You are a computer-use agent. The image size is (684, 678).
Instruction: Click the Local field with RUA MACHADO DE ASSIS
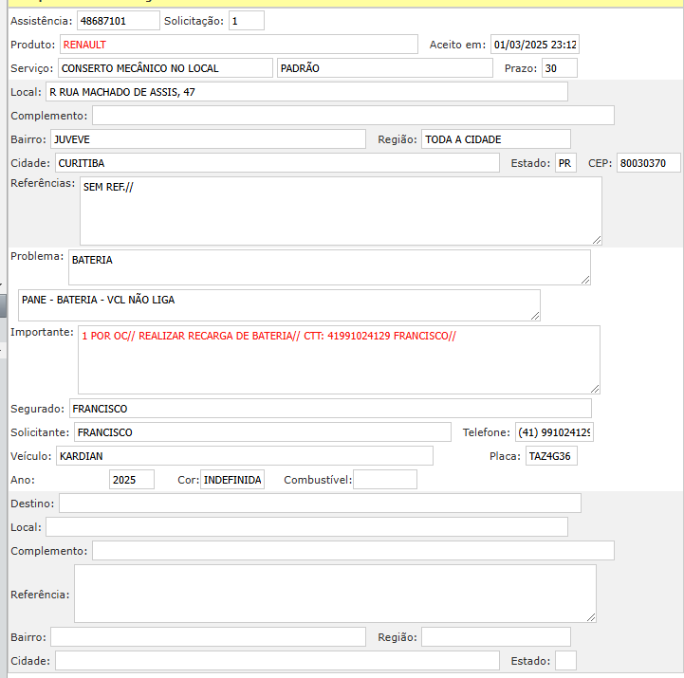(306, 92)
